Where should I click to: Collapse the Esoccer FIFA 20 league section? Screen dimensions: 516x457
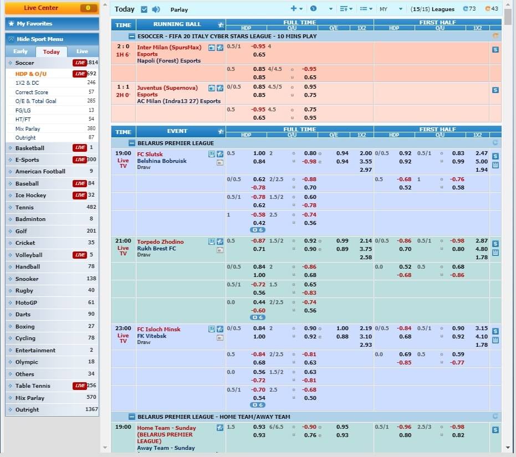point(132,35)
